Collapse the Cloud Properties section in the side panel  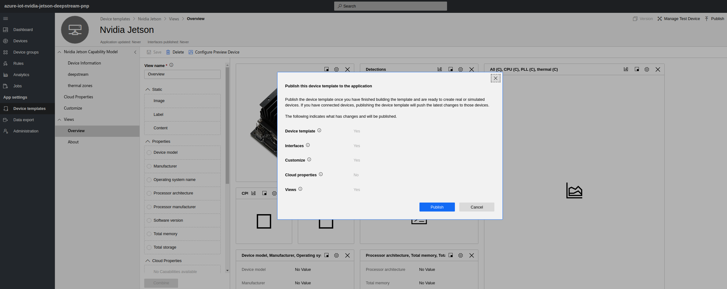coord(148,261)
